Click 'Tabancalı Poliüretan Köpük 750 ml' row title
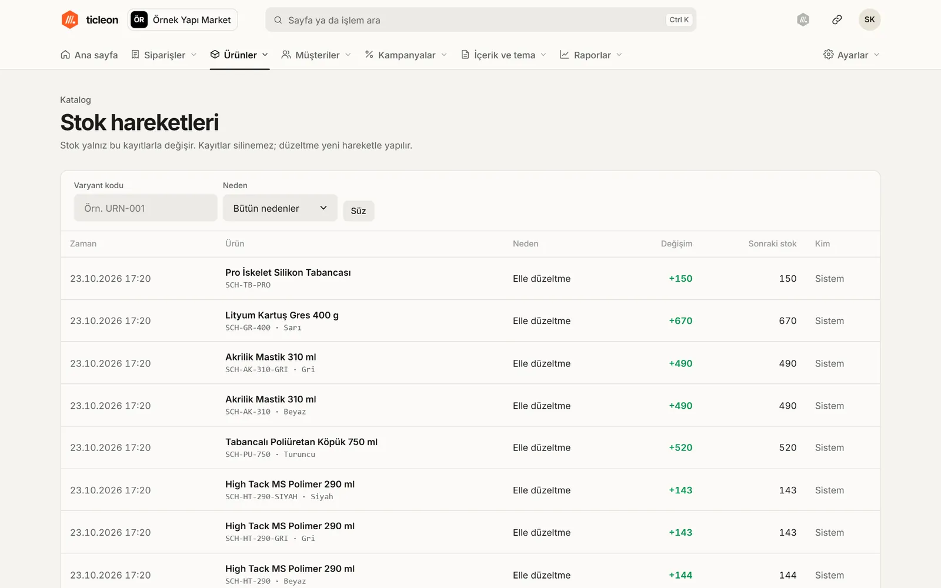Viewport: 941px width, 588px height. tap(301, 442)
